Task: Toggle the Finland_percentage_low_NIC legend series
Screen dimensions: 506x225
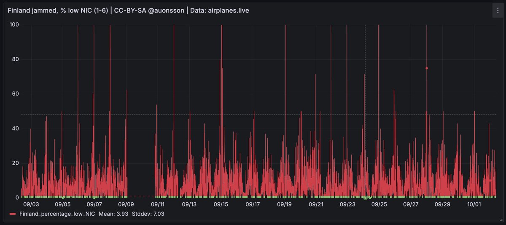Action: click(57, 214)
